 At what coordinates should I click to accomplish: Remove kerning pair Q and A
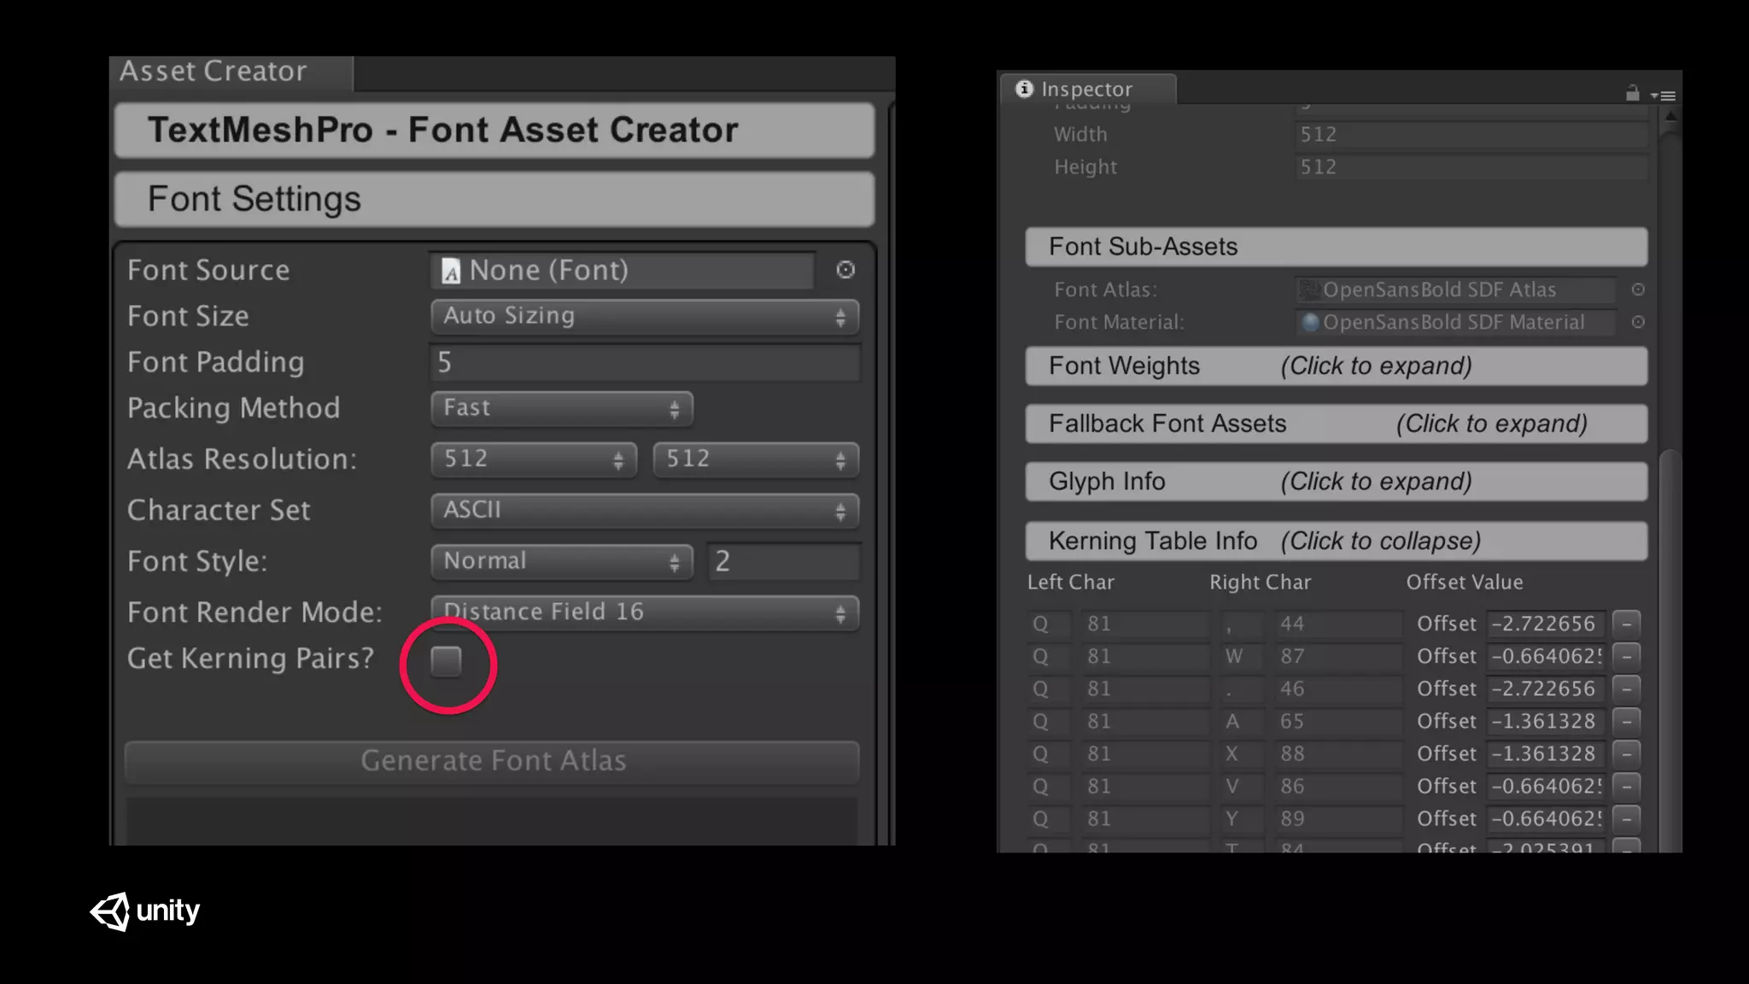coord(1627,721)
